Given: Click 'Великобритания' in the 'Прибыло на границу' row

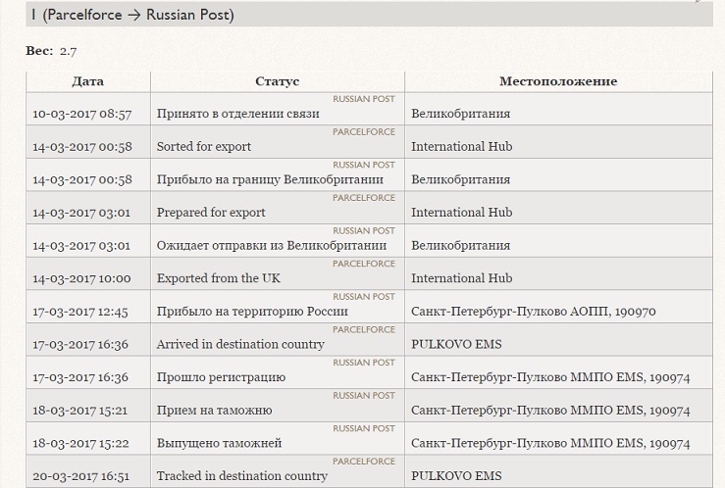Looking at the screenshot, I should (x=460, y=179).
